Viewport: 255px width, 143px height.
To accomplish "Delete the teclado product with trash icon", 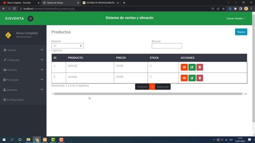I will coord(200,78).
